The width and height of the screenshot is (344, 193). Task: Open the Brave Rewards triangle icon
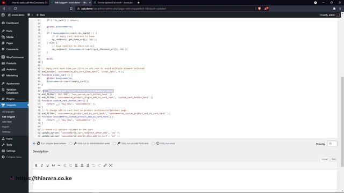tap(266, 9)
